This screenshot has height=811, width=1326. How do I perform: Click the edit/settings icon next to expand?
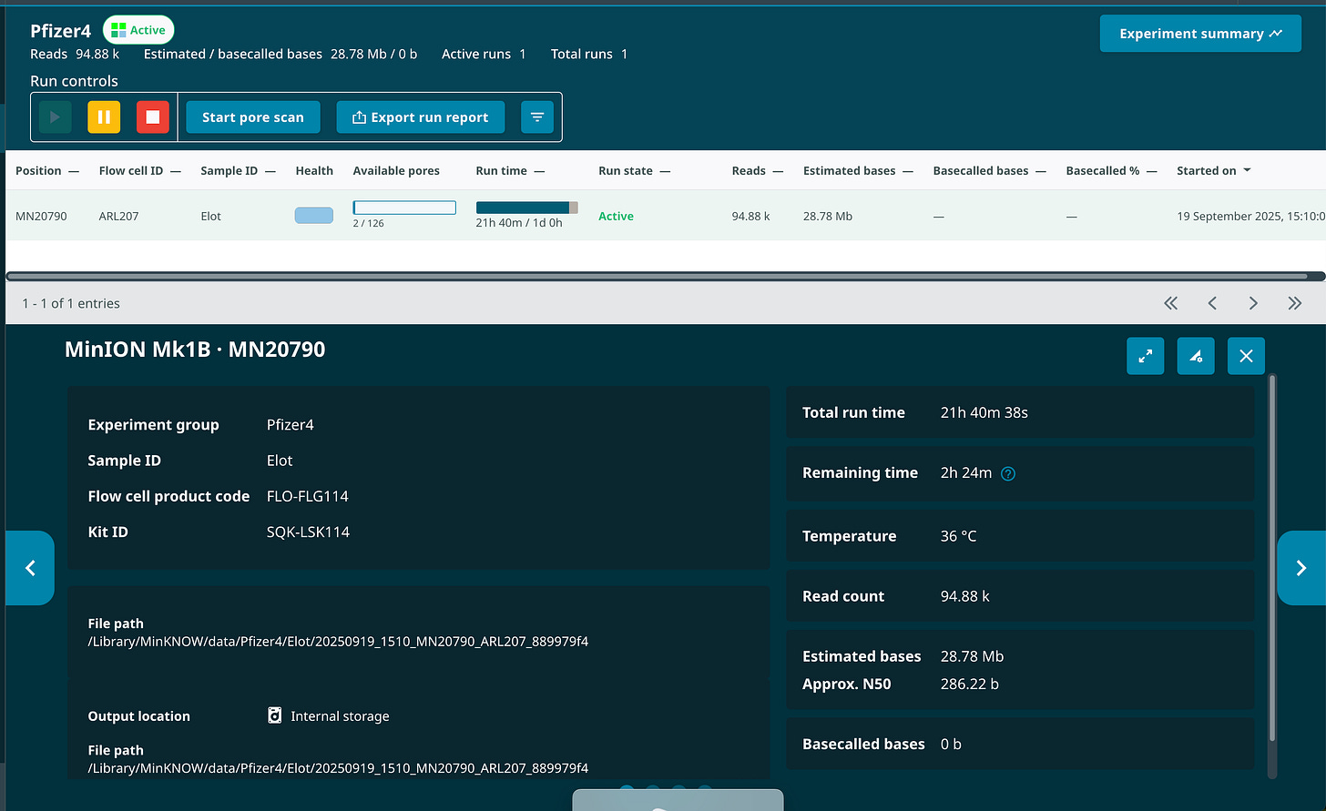(1196, 356)
